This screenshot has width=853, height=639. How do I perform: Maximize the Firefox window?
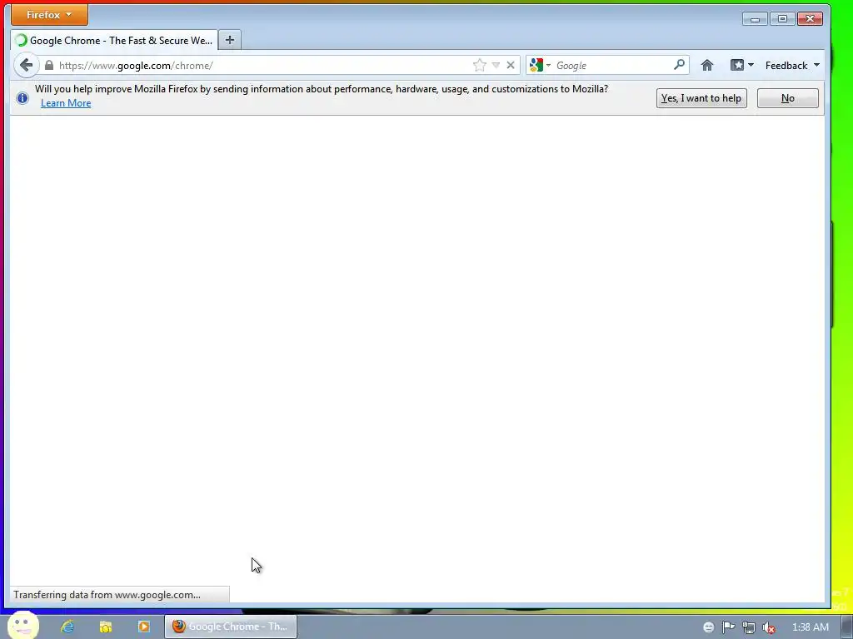(782, 19)
